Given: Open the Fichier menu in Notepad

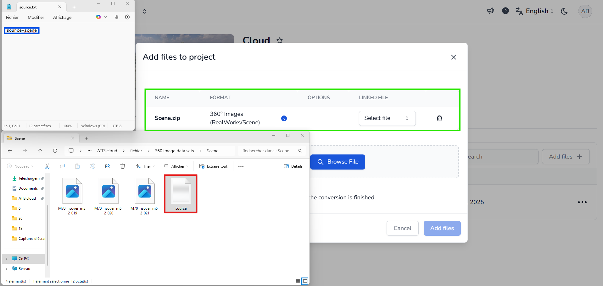Looking at the screenshot, I should coord(12,17).
